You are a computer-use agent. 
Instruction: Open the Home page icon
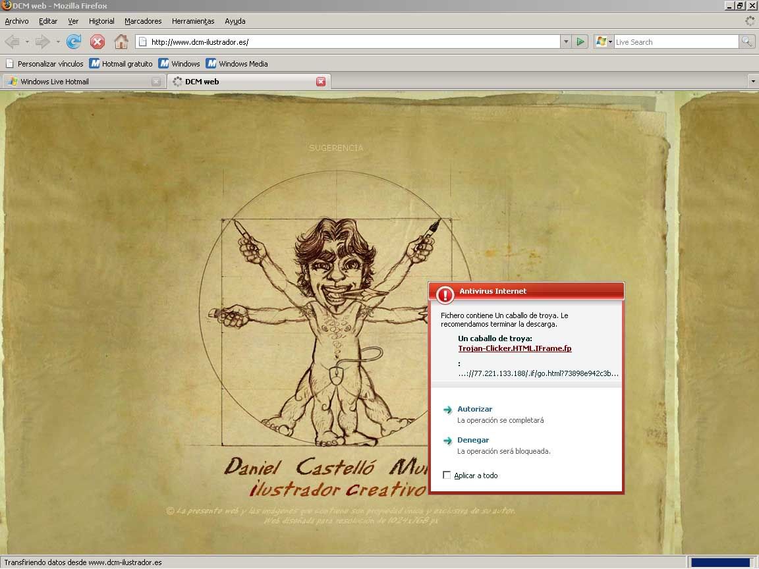[x=121, y=42]
